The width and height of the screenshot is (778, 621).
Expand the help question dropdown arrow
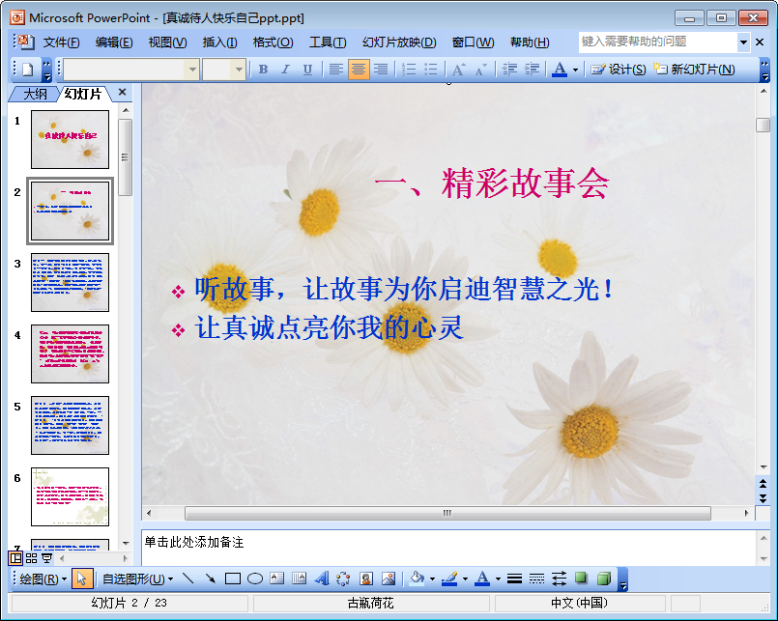743,42
